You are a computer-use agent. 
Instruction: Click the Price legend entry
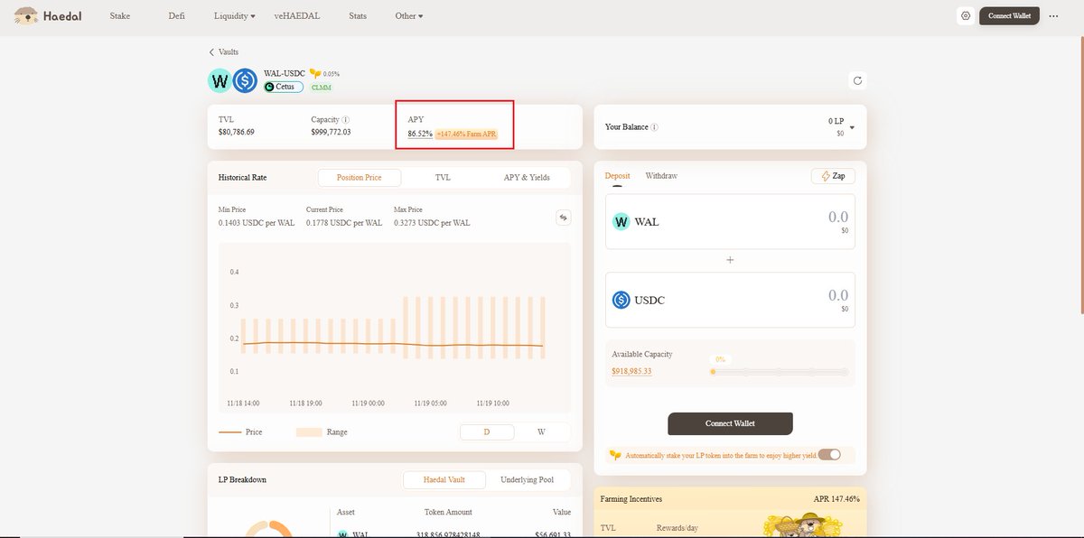coord(240,432)
